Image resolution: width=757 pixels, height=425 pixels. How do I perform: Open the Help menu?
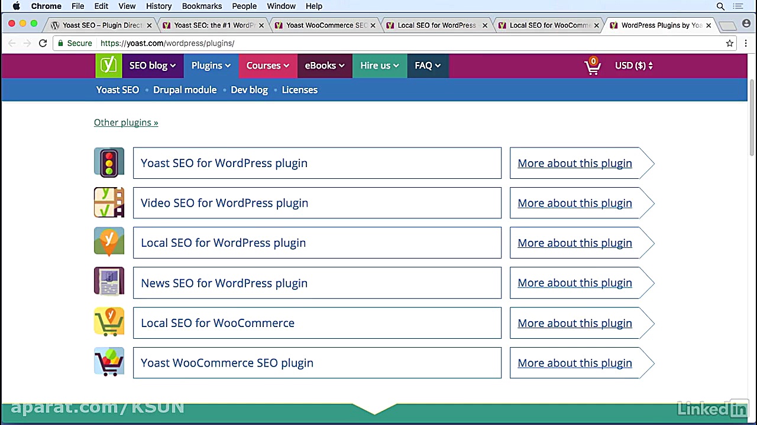click(314, 6)
